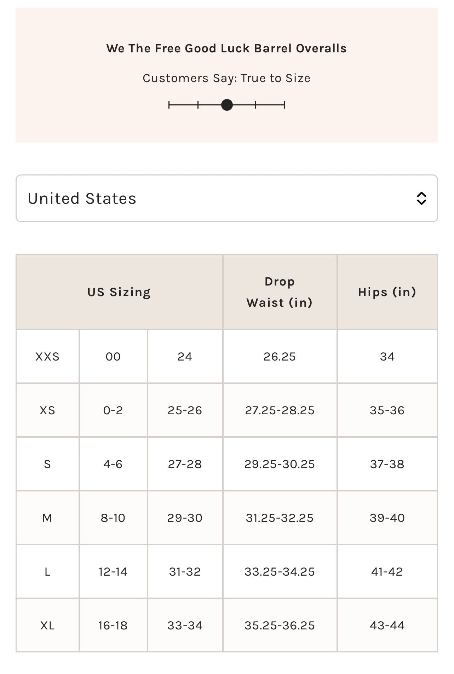The height and width of the screenshot is (674, 454).
Task: Click the Customers Say: True to Size text
Action: pos(226,78)
